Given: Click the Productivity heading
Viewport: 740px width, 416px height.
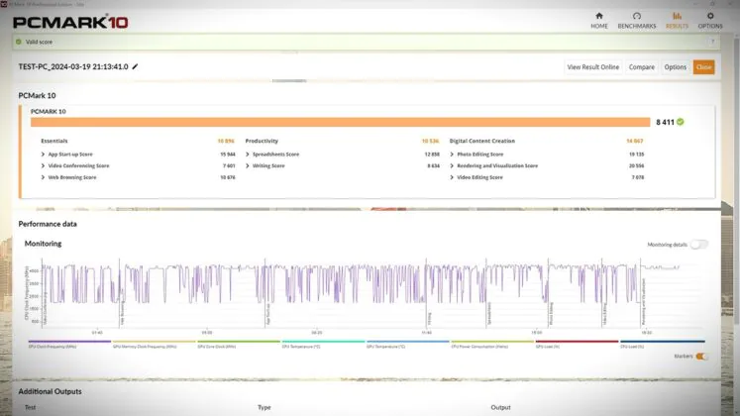Looking at the screenshot, I should tap(262, 141).
